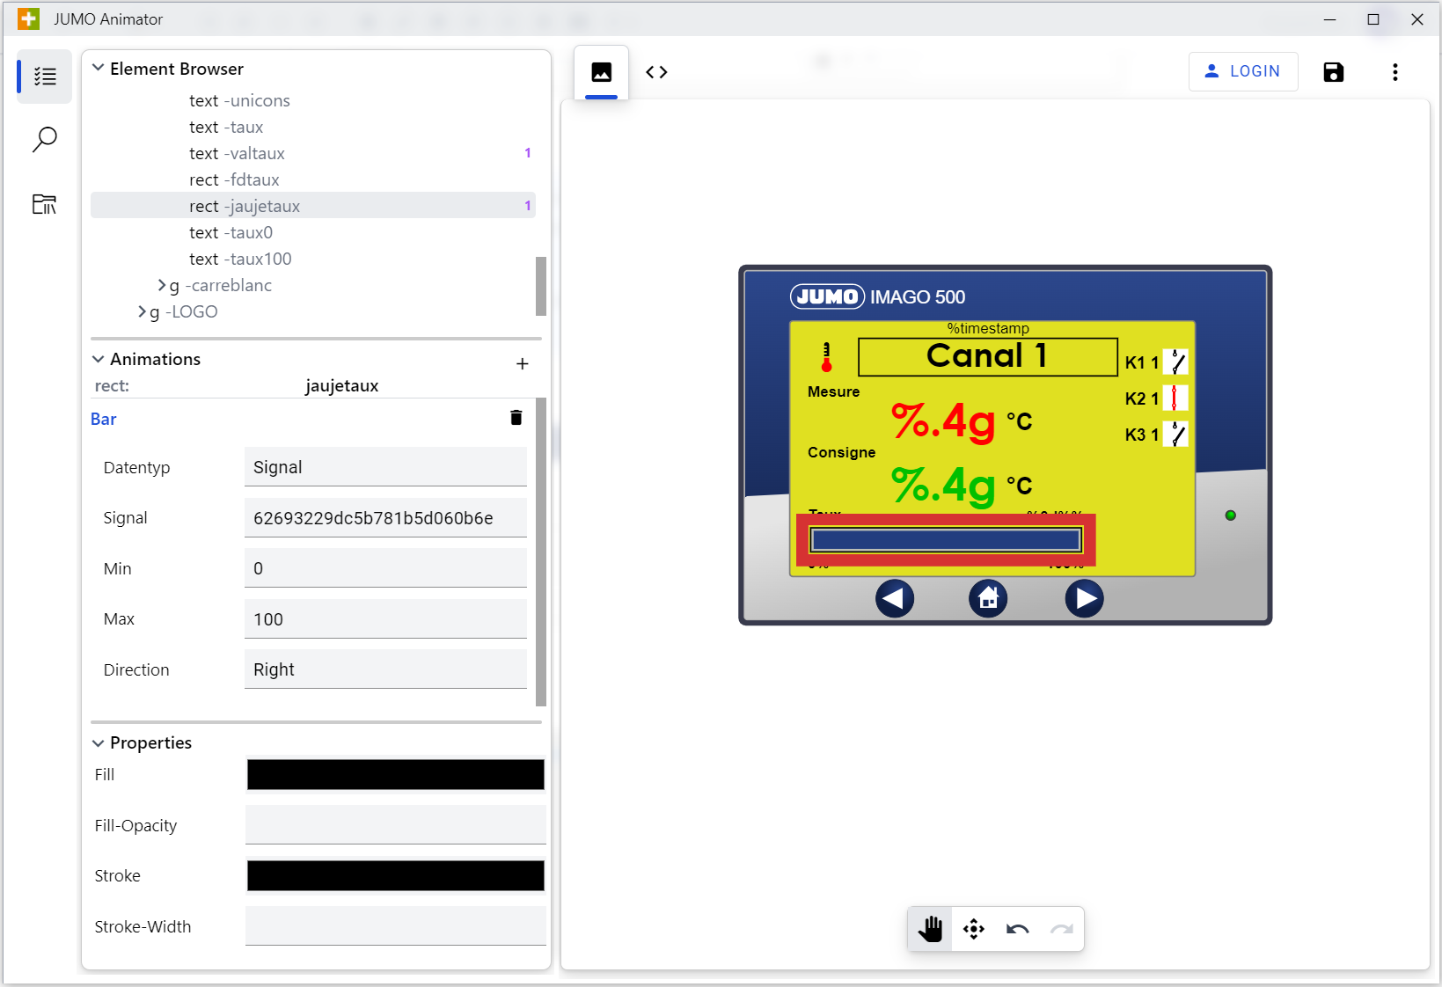Expand the g -carreblanc tree node
The image size is (1442, 987).
[x=162, y=286]
